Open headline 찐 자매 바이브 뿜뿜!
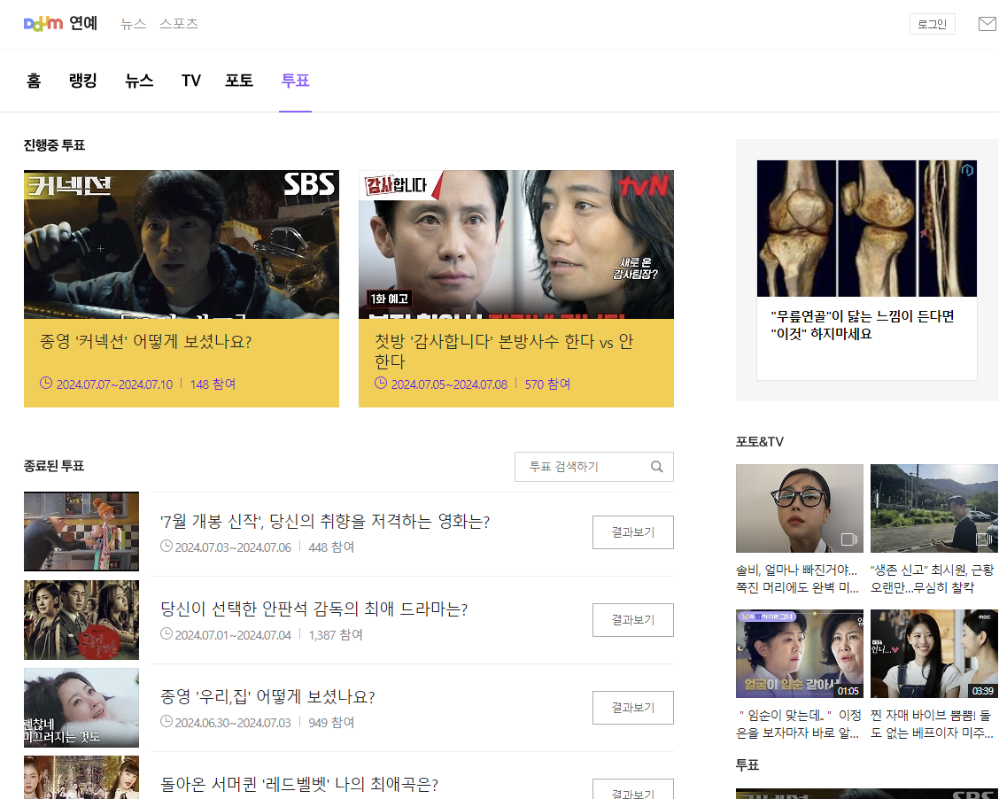999x799 pixels. [932, 724]
